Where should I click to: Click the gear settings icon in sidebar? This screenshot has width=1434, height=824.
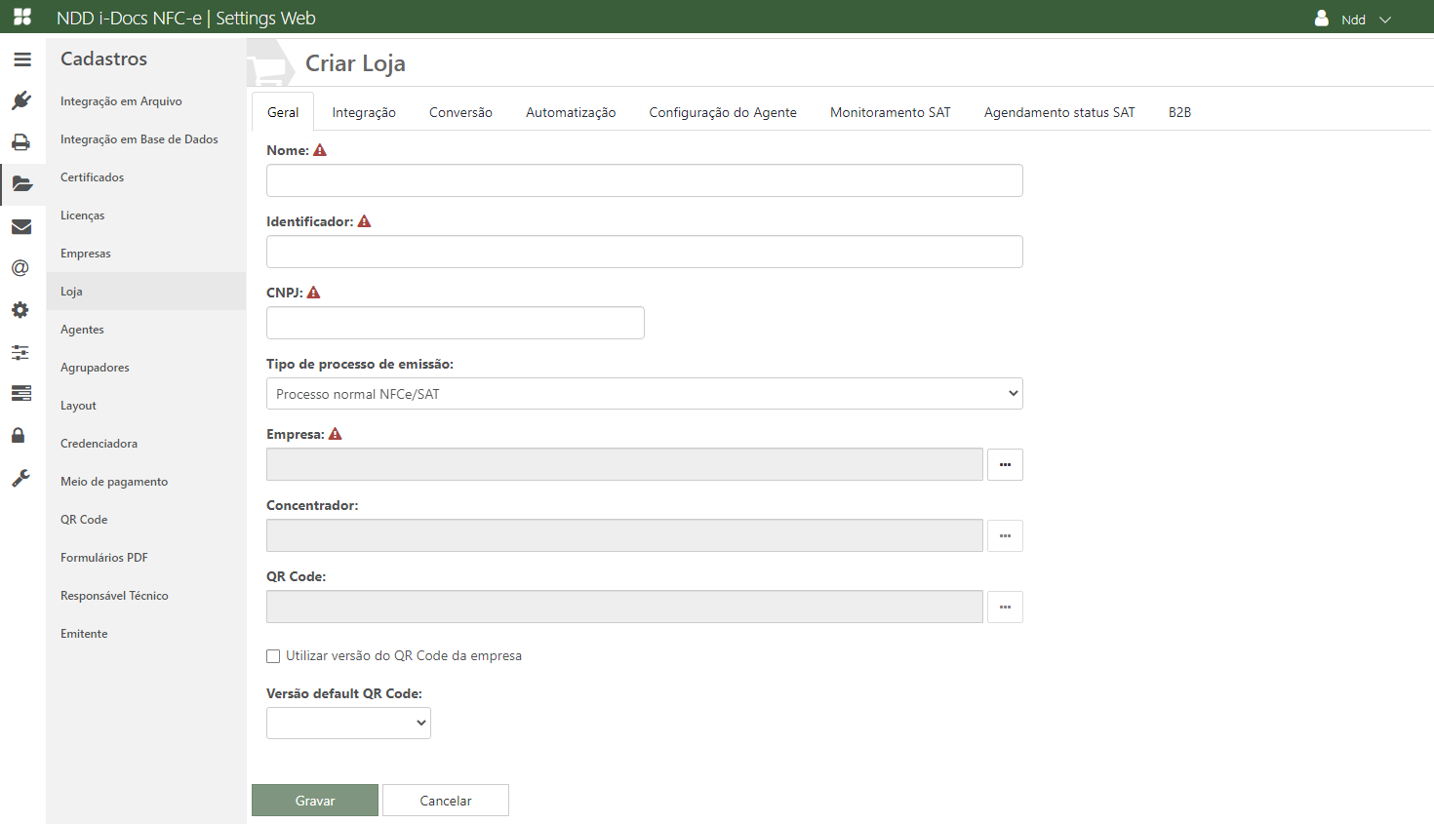[20, 310]
